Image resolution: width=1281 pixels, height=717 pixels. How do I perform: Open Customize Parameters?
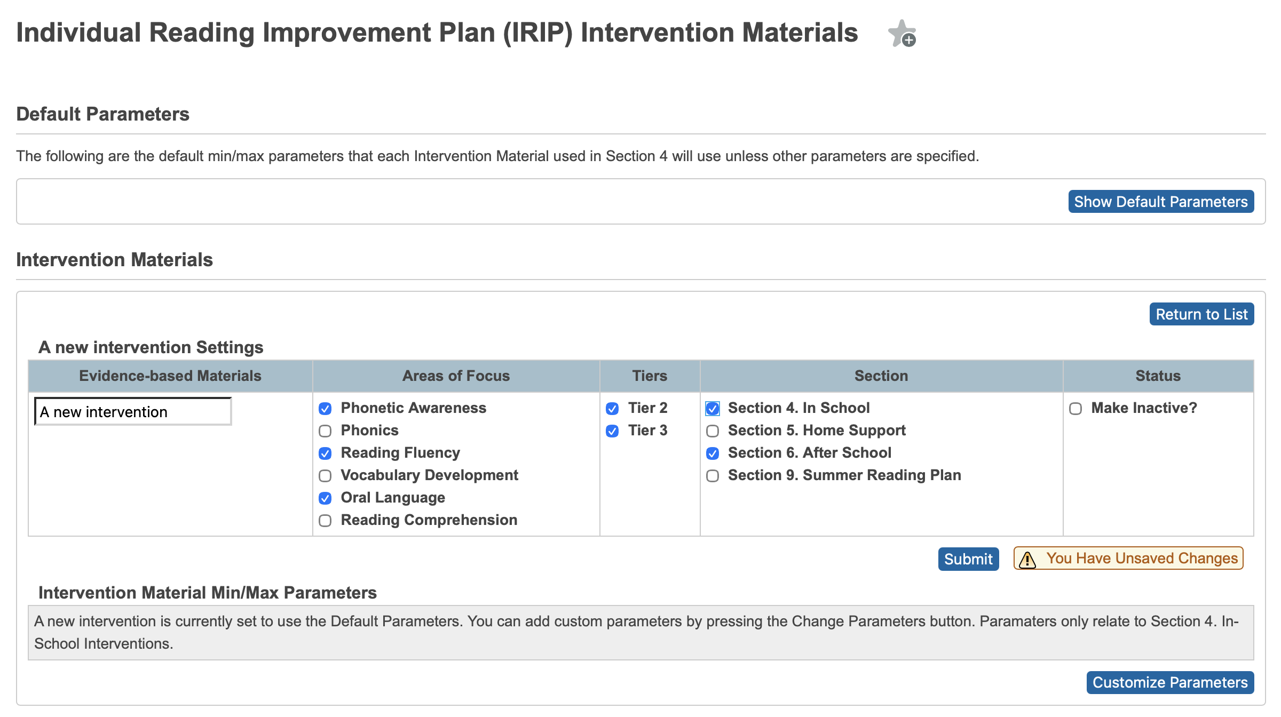tap(1169, 682)
